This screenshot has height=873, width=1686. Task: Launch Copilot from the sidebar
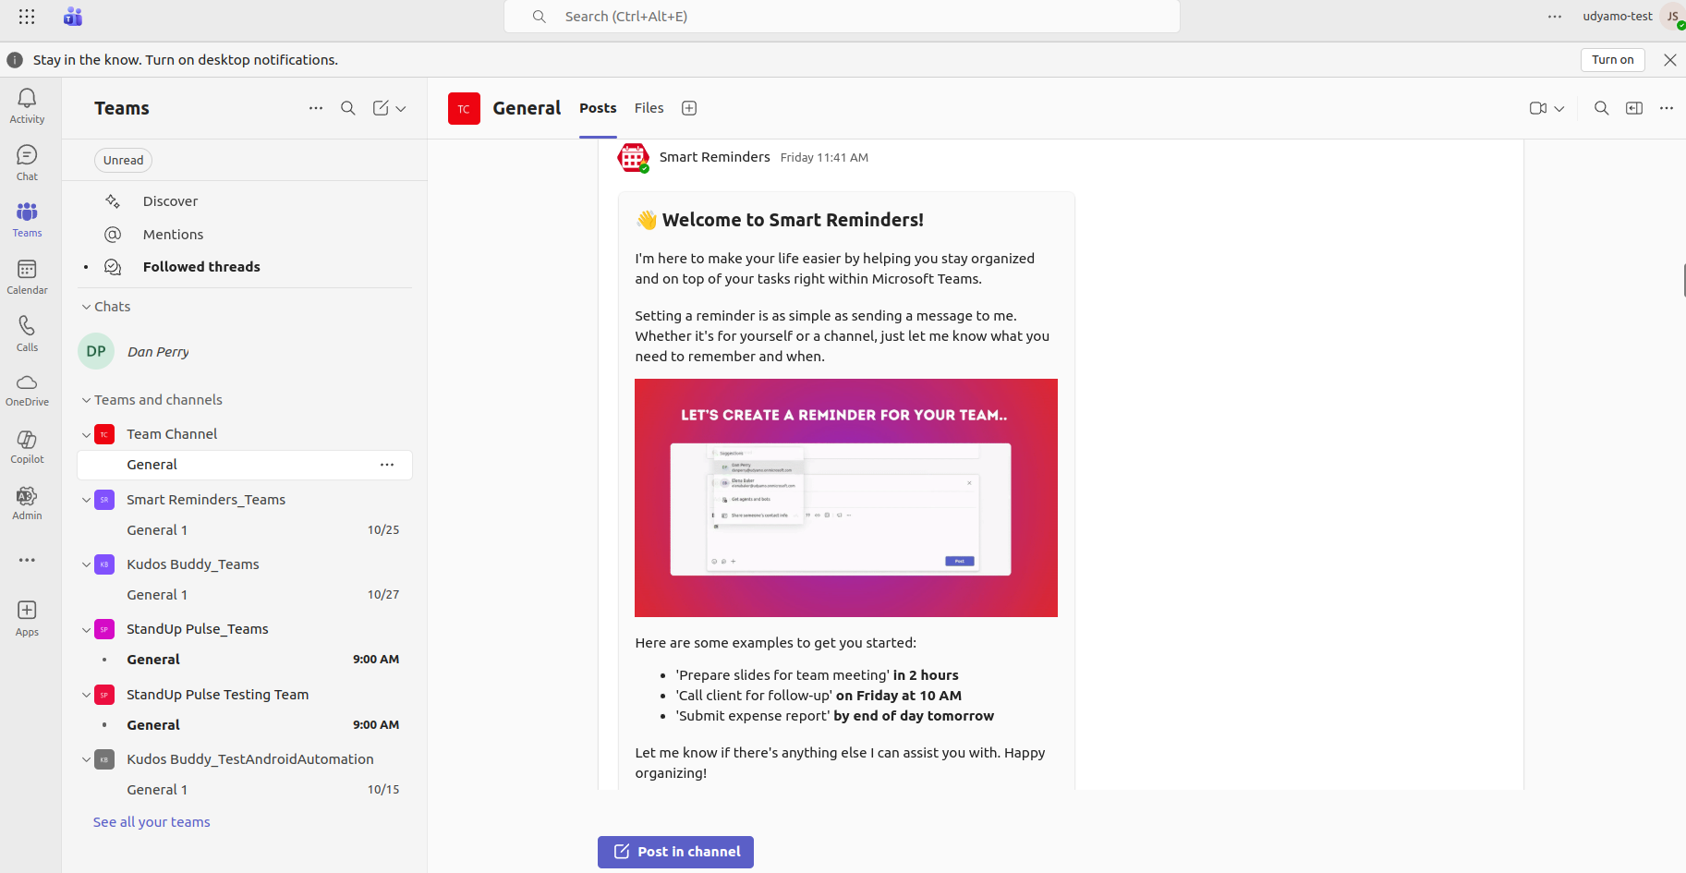click(x=27, y=440)
